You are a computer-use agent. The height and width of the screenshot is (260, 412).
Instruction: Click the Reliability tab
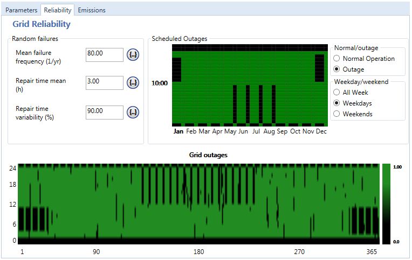57,10
